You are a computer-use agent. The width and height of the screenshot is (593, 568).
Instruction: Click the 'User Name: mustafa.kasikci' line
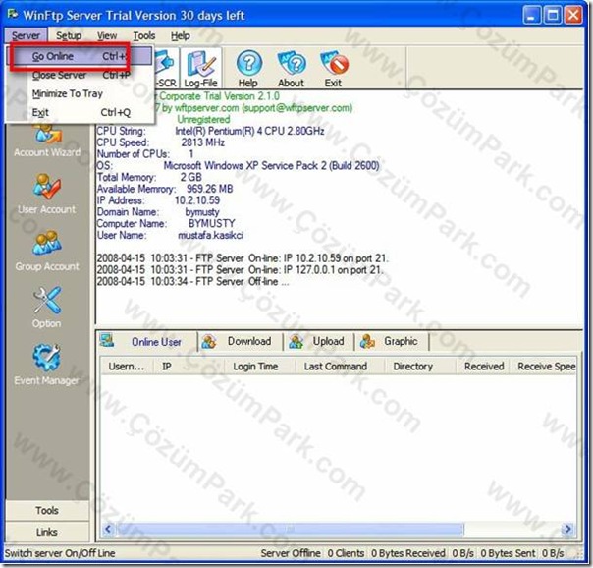(x=170, y=235)
